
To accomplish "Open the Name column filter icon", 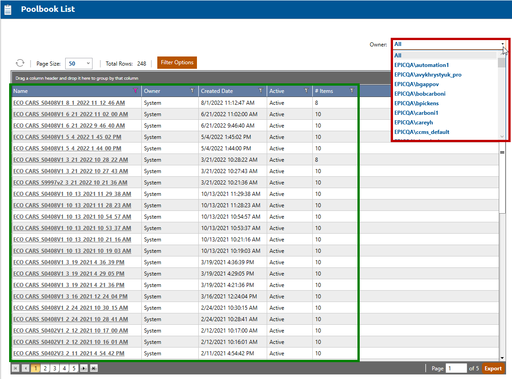I will pos(135,91).
